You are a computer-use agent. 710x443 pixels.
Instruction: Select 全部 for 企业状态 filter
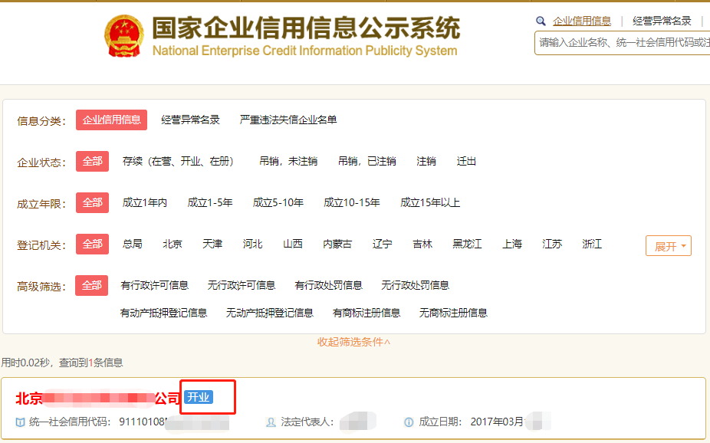pyautogui.click(x=92, y=162)
